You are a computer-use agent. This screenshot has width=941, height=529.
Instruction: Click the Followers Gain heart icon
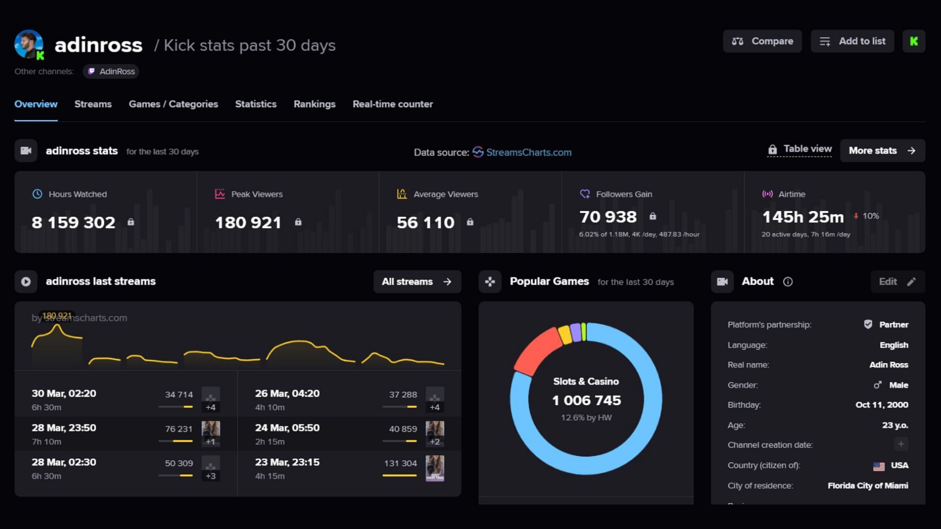coord(585,194)
